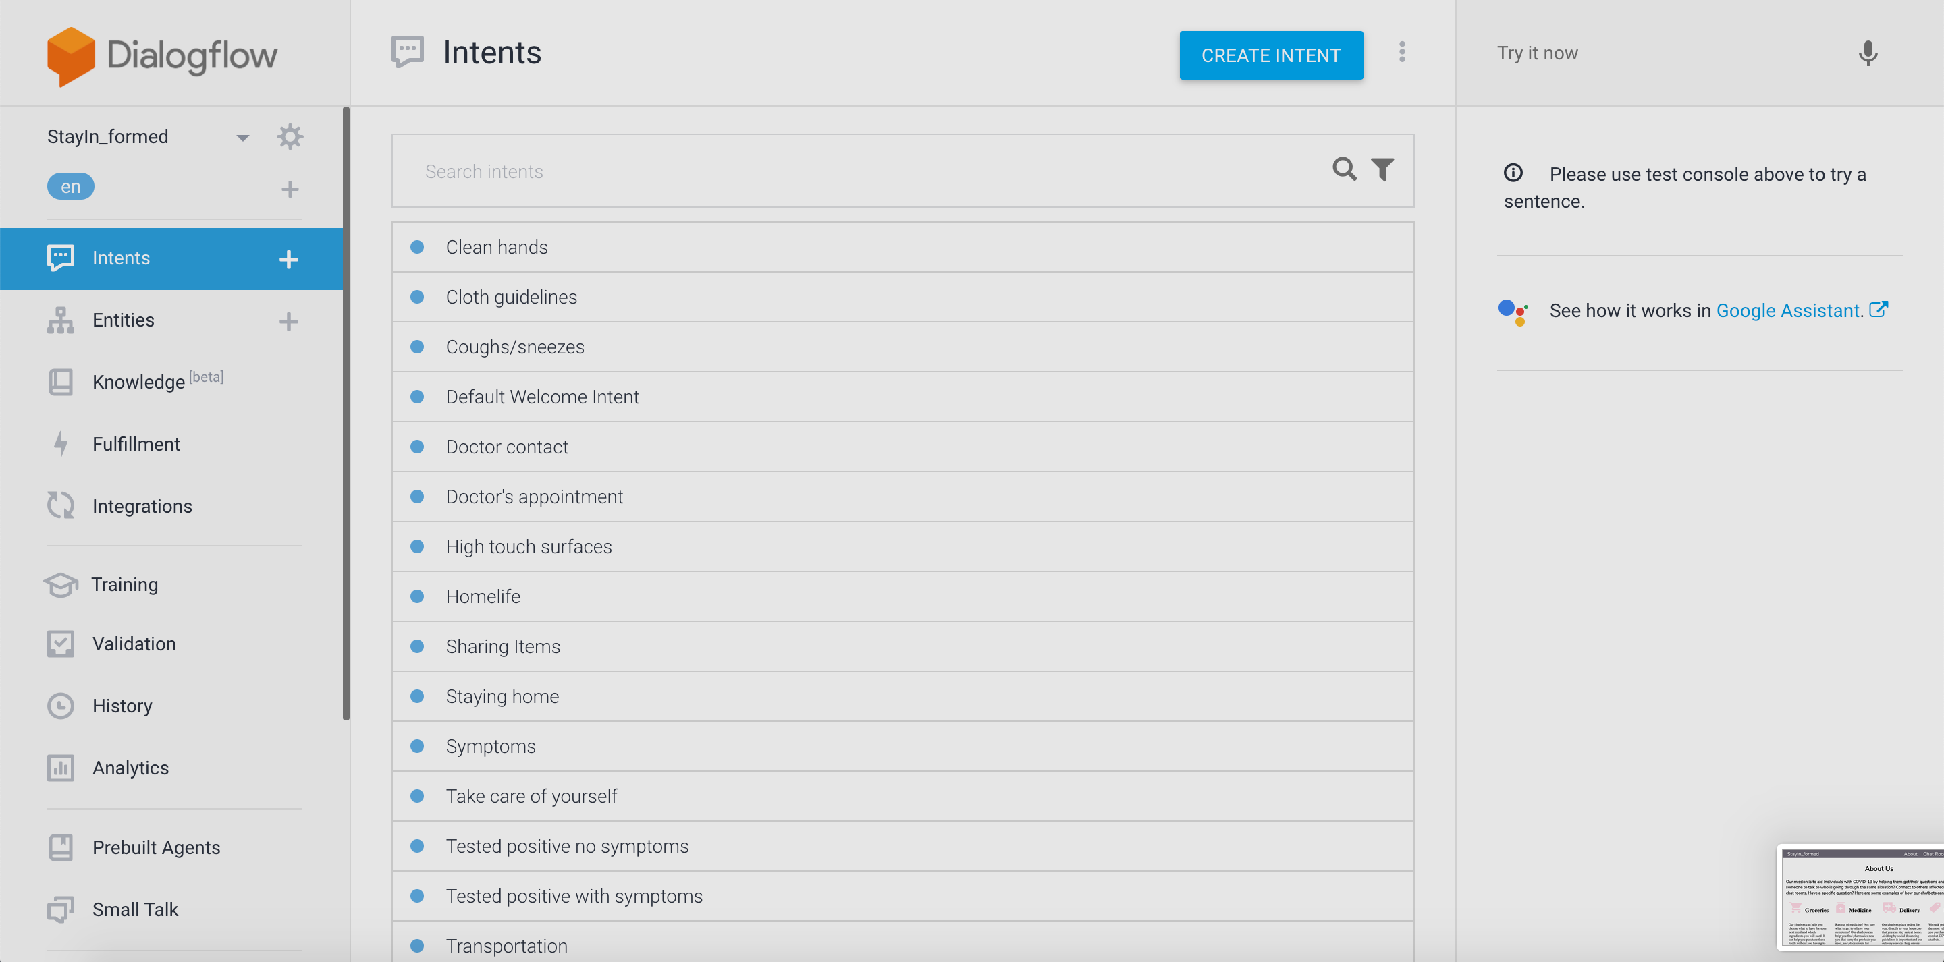The height and width of the screenshot is (962, 1944).
Task: Click the Dialogflow logo
Action: [x=162, y=56]
